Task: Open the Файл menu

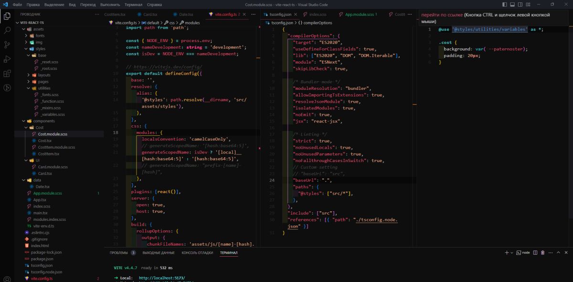Action: [17, 4]
